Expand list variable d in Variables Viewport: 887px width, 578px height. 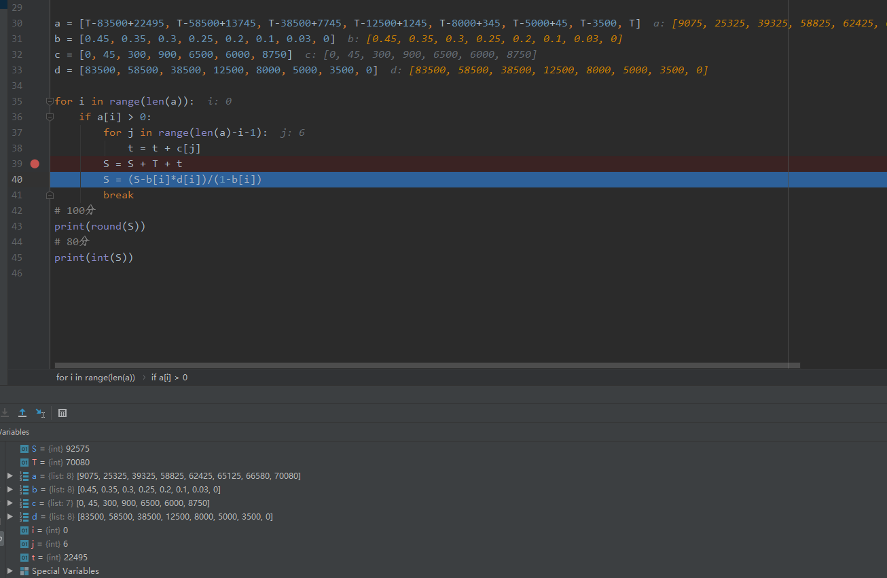[x=10, y=516]
